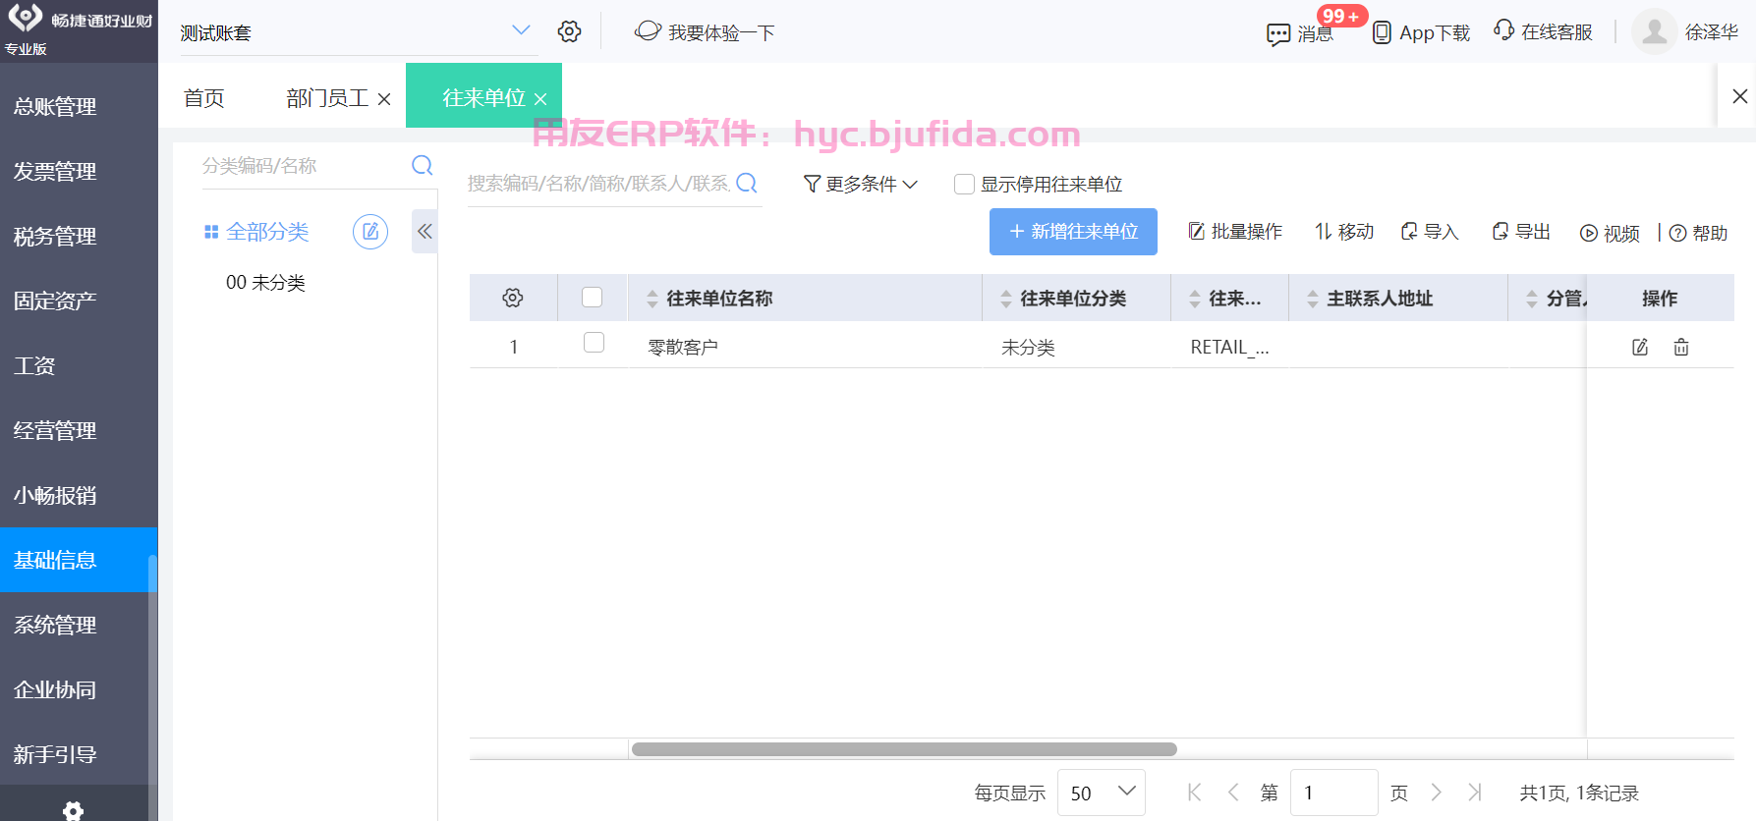Click 导出 export

[x=1520, y=232]
